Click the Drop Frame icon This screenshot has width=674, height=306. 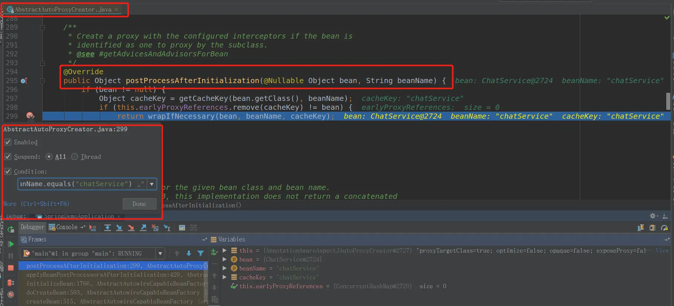(155, 228)
